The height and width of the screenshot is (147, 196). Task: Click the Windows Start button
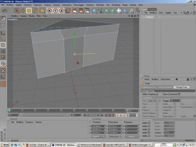pos(5,145)
